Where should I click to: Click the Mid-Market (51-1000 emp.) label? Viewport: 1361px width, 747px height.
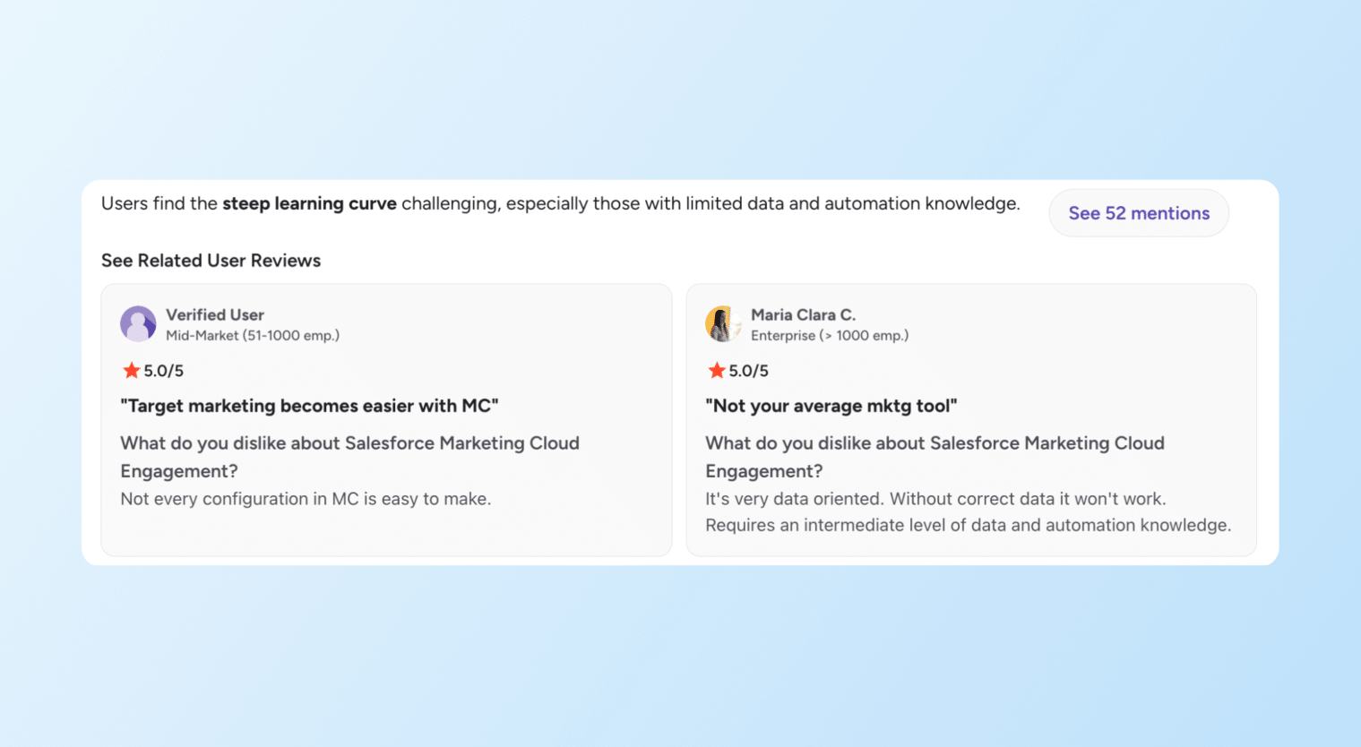click(x=253, y=336)
